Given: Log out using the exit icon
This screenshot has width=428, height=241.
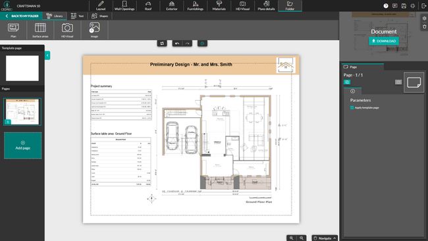Looking at the screenshot, I should (x=423, y=6).
